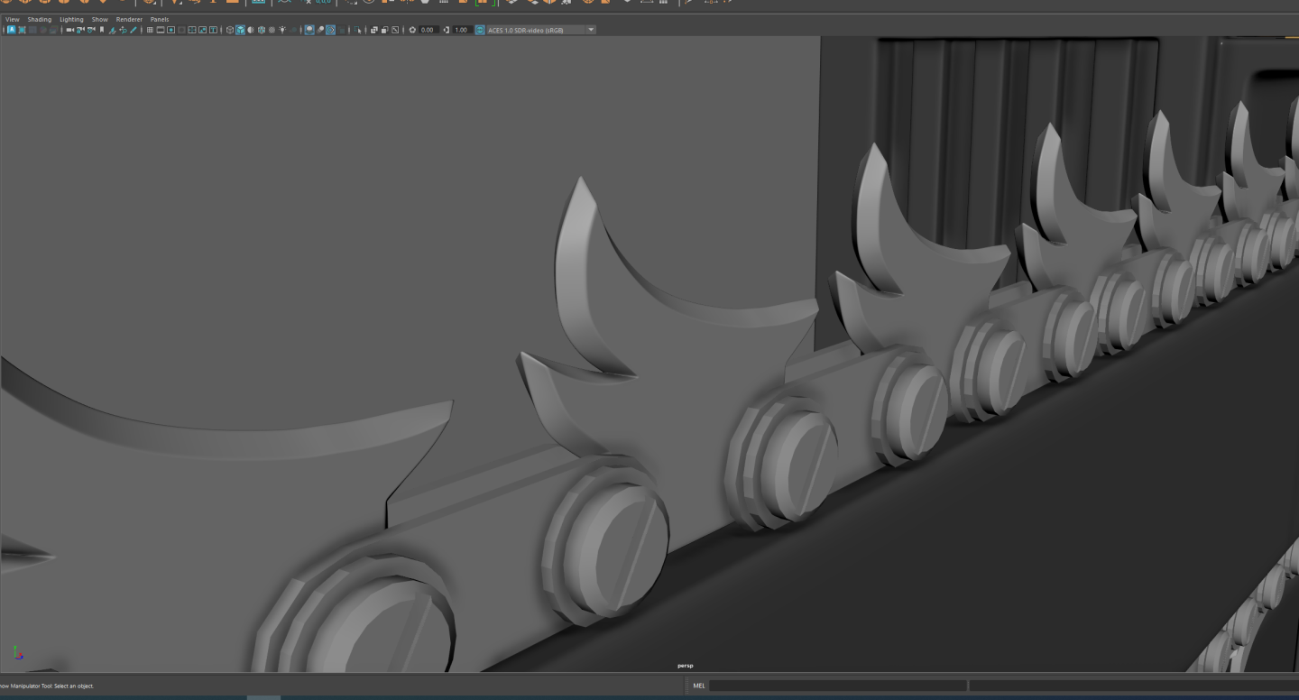Screen dimensions: 1299x700
Task: Open the Panels menu
Action: tap(160, 19)
